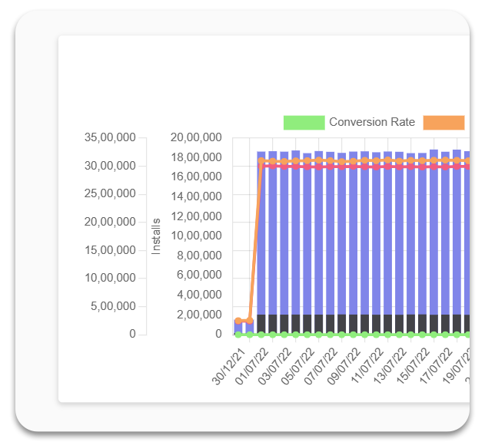
Task: Click the 30,00,000 outer axis value
Action: coord(110,166)
